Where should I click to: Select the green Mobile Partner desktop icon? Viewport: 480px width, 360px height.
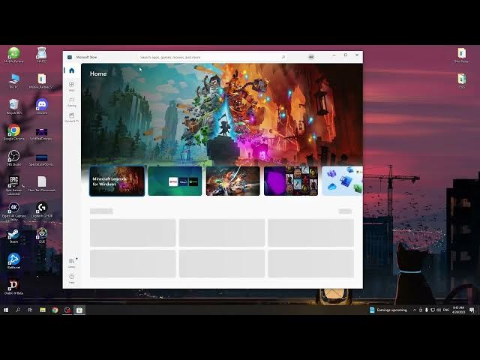pos(13,55)
